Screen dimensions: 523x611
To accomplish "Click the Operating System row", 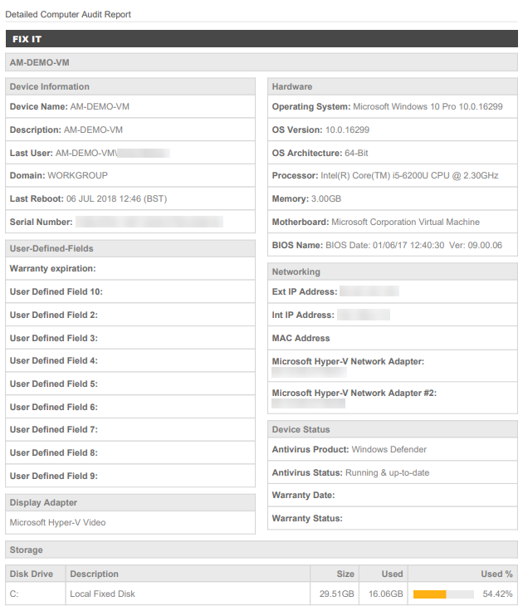I will (x=393, y=107).
